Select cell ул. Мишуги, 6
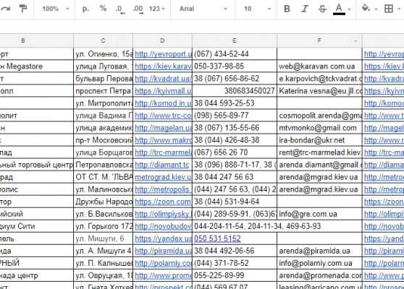Screen dimensions: 404x289 click(103, 238)
